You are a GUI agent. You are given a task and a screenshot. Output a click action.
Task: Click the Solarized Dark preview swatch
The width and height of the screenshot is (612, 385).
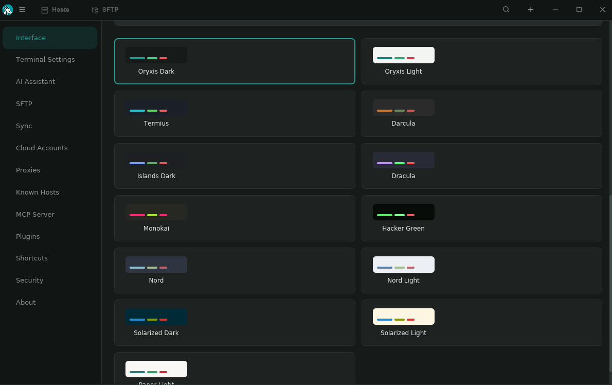pyautogui.click(x=156, y=317)
